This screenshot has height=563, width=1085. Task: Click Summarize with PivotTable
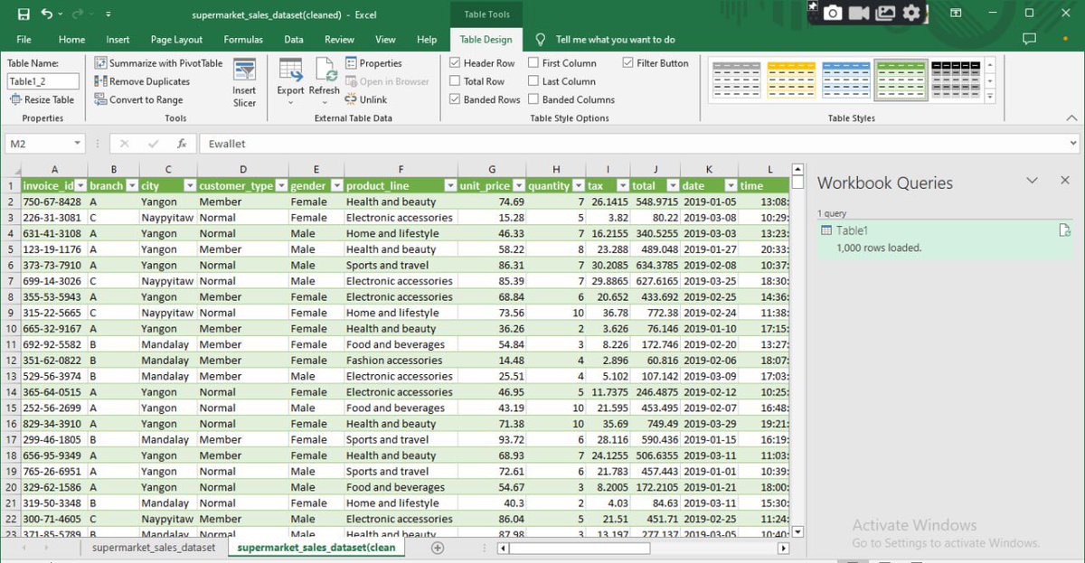[158, 63]
